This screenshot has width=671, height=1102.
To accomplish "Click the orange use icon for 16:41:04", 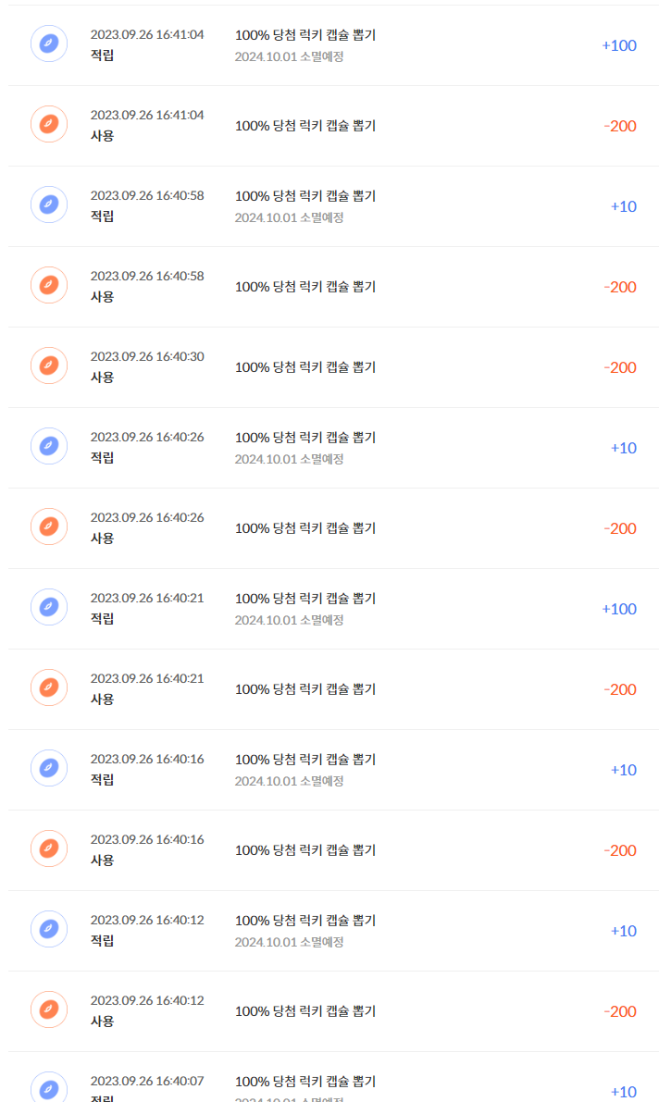I will coord(49,124).
